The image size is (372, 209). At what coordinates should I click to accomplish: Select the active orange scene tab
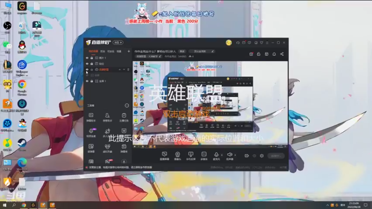(93, 51)
